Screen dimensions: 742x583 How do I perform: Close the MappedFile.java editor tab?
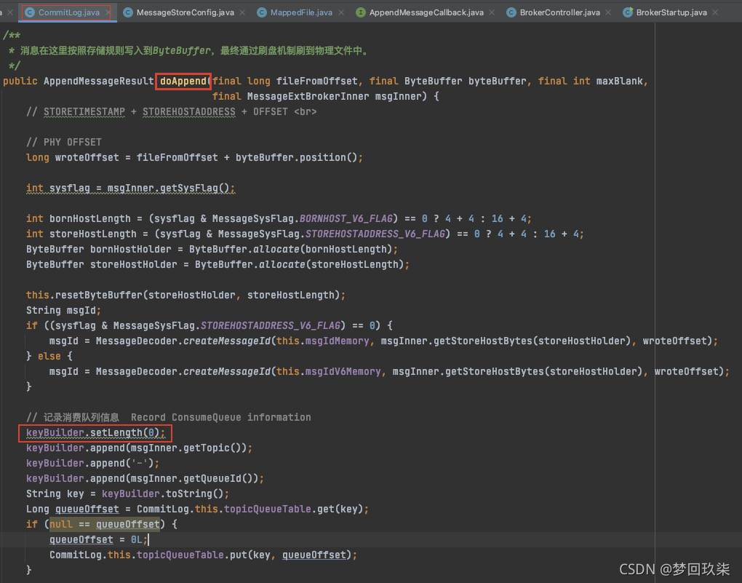coord(343,12)
